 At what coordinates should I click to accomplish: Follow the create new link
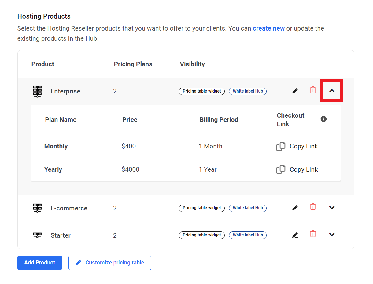[x=269, y=28]
